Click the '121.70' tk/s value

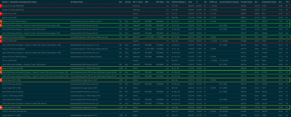257,29
